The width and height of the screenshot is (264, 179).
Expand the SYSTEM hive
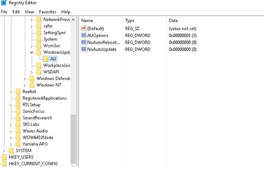click(x=4, y=151)
